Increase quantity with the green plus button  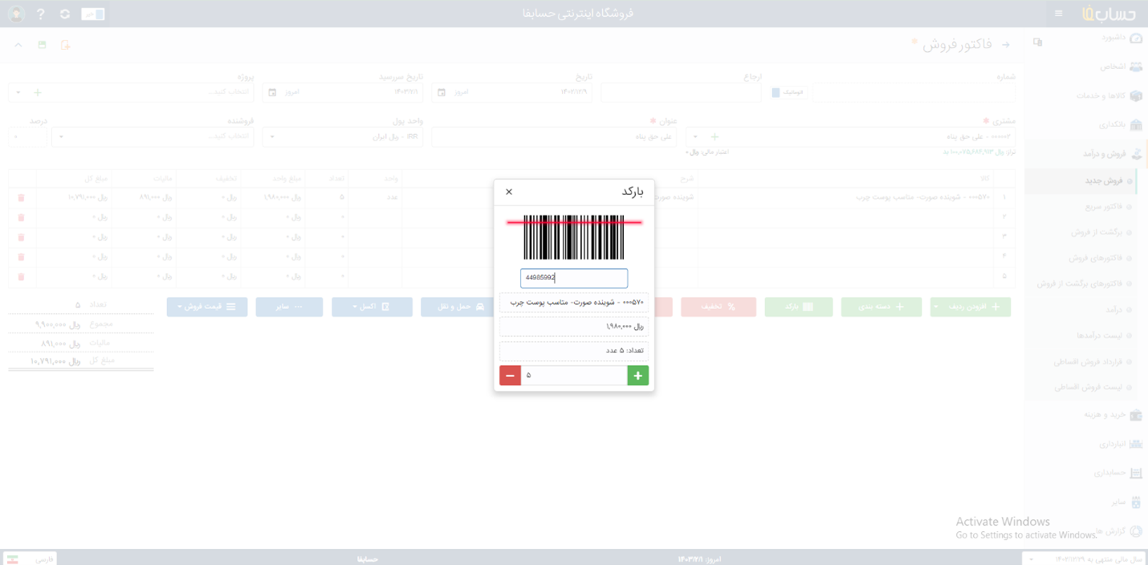638,376
